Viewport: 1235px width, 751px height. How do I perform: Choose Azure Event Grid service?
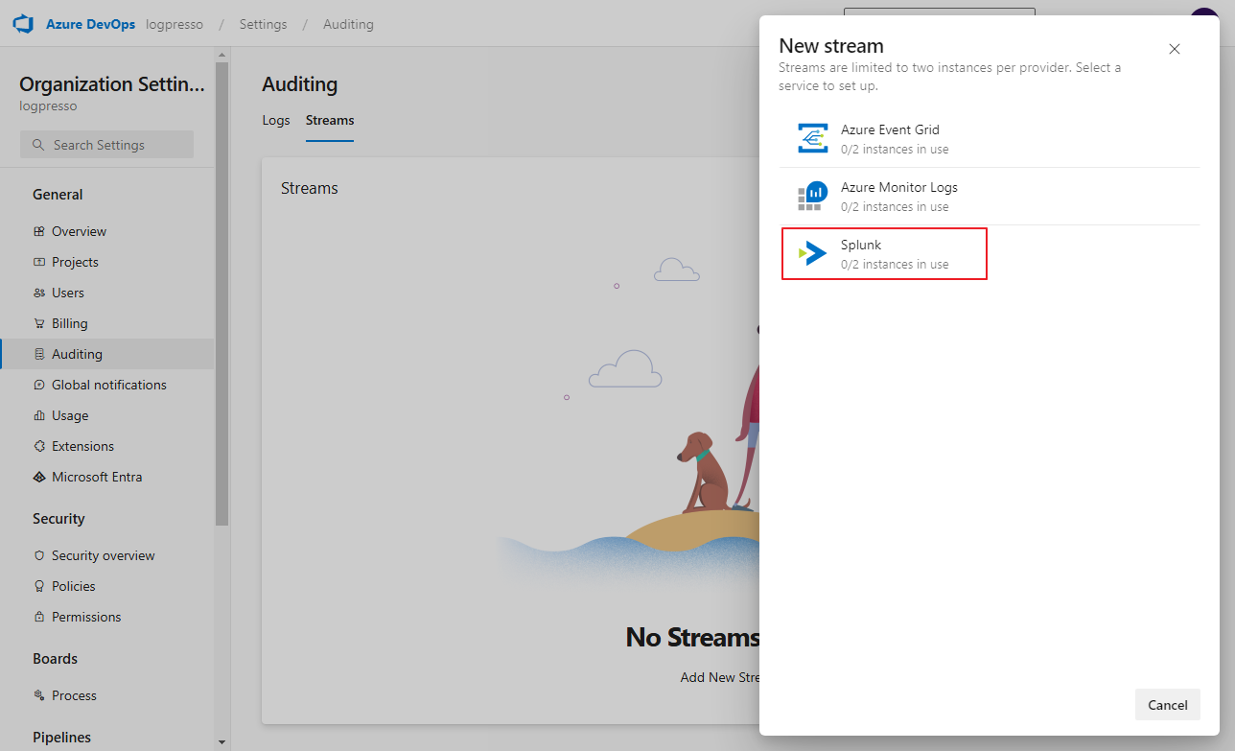pyautogui.click(x=989, y=139)
